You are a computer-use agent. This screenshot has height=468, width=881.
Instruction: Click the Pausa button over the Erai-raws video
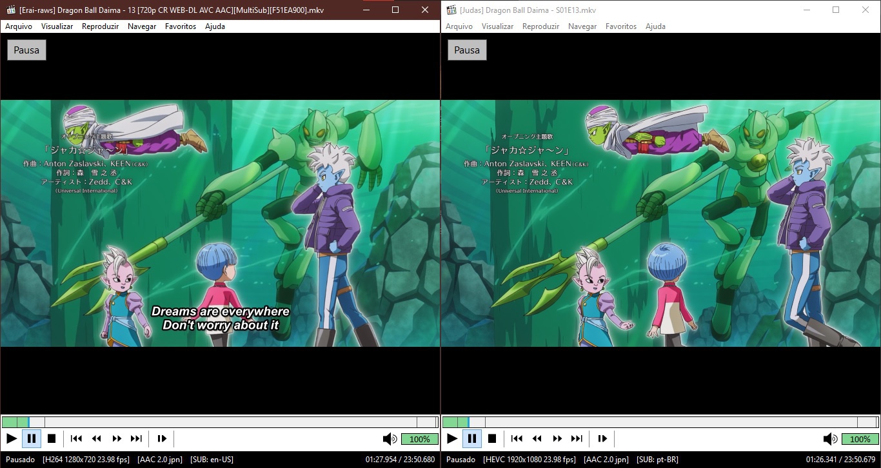pos(26,50)
